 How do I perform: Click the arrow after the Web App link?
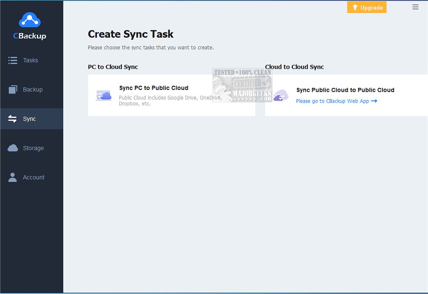374,101
